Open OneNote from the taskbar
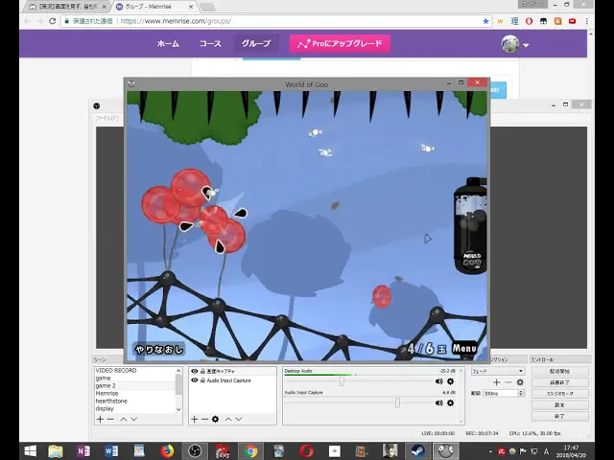614x460 pixels. tap(83, 451)
